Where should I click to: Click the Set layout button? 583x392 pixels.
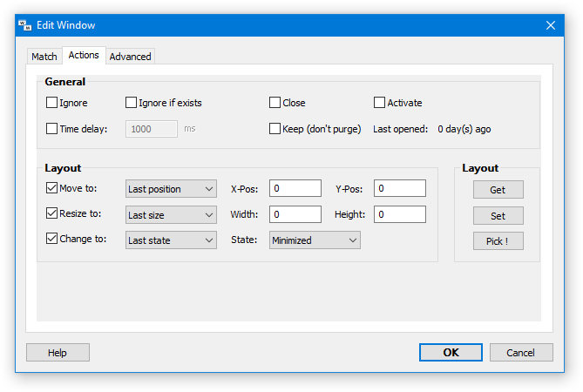(x=498, y=215)
